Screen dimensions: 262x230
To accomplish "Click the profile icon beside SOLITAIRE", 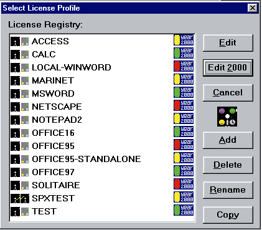I will click(20, 185).
